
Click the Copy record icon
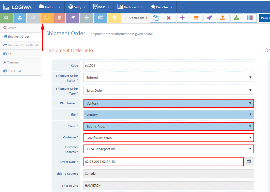(156, 18)
